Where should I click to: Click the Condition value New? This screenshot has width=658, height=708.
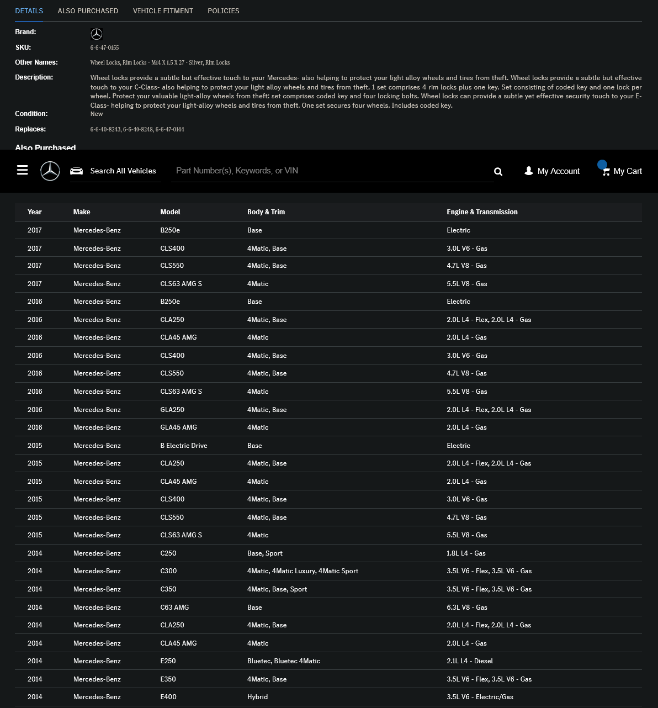[97, 114]
